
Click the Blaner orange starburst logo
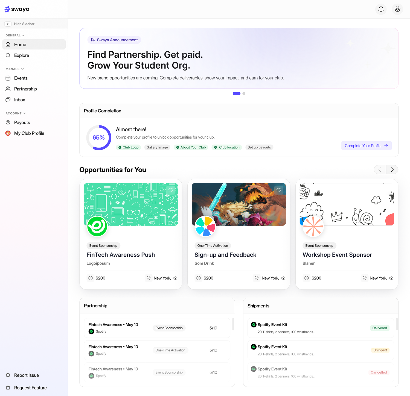(x=313, y=226)
